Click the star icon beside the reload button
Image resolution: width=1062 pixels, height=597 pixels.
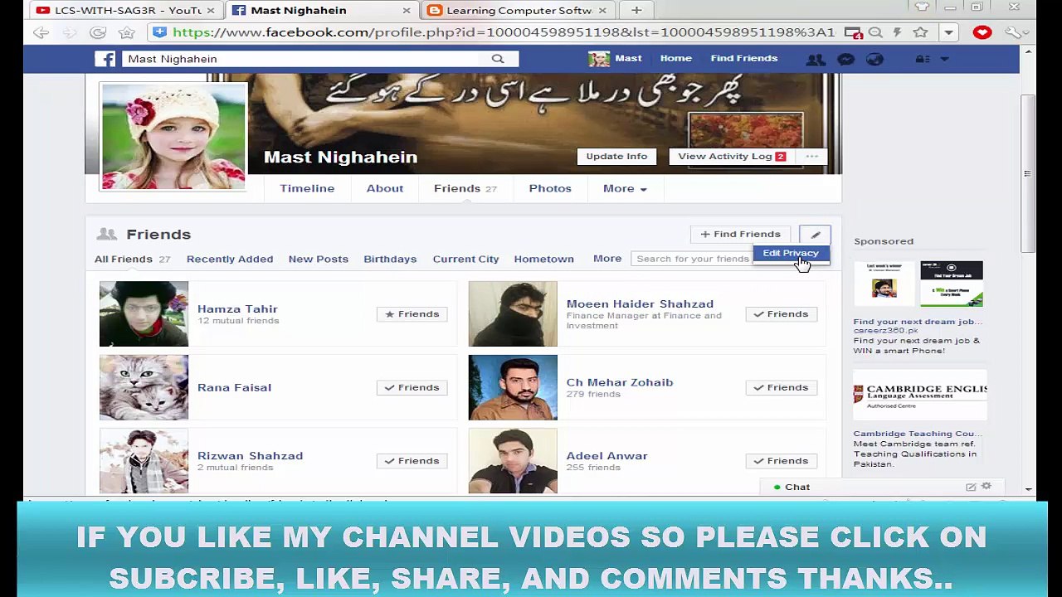pos(126,33)
